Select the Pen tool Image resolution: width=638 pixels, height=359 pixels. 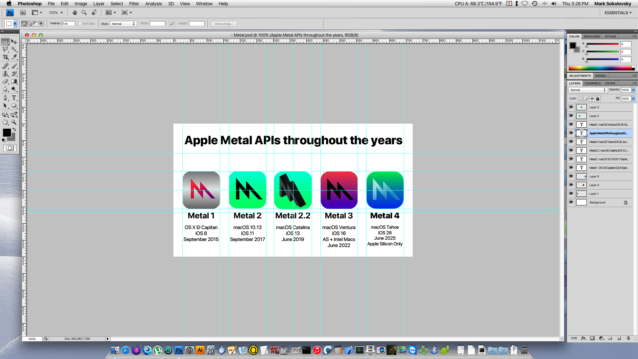(x=5, y=98)
